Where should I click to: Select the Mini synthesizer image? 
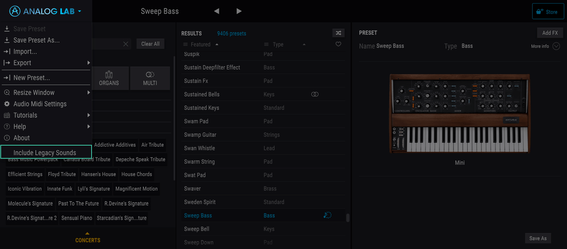point(459,114)
